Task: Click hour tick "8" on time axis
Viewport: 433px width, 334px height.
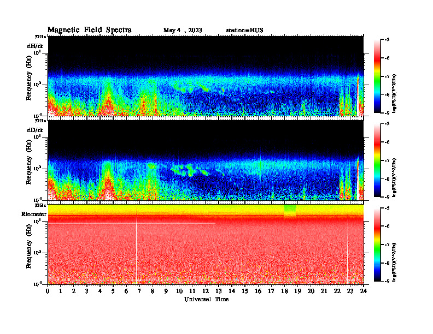Action: (153, 291)
